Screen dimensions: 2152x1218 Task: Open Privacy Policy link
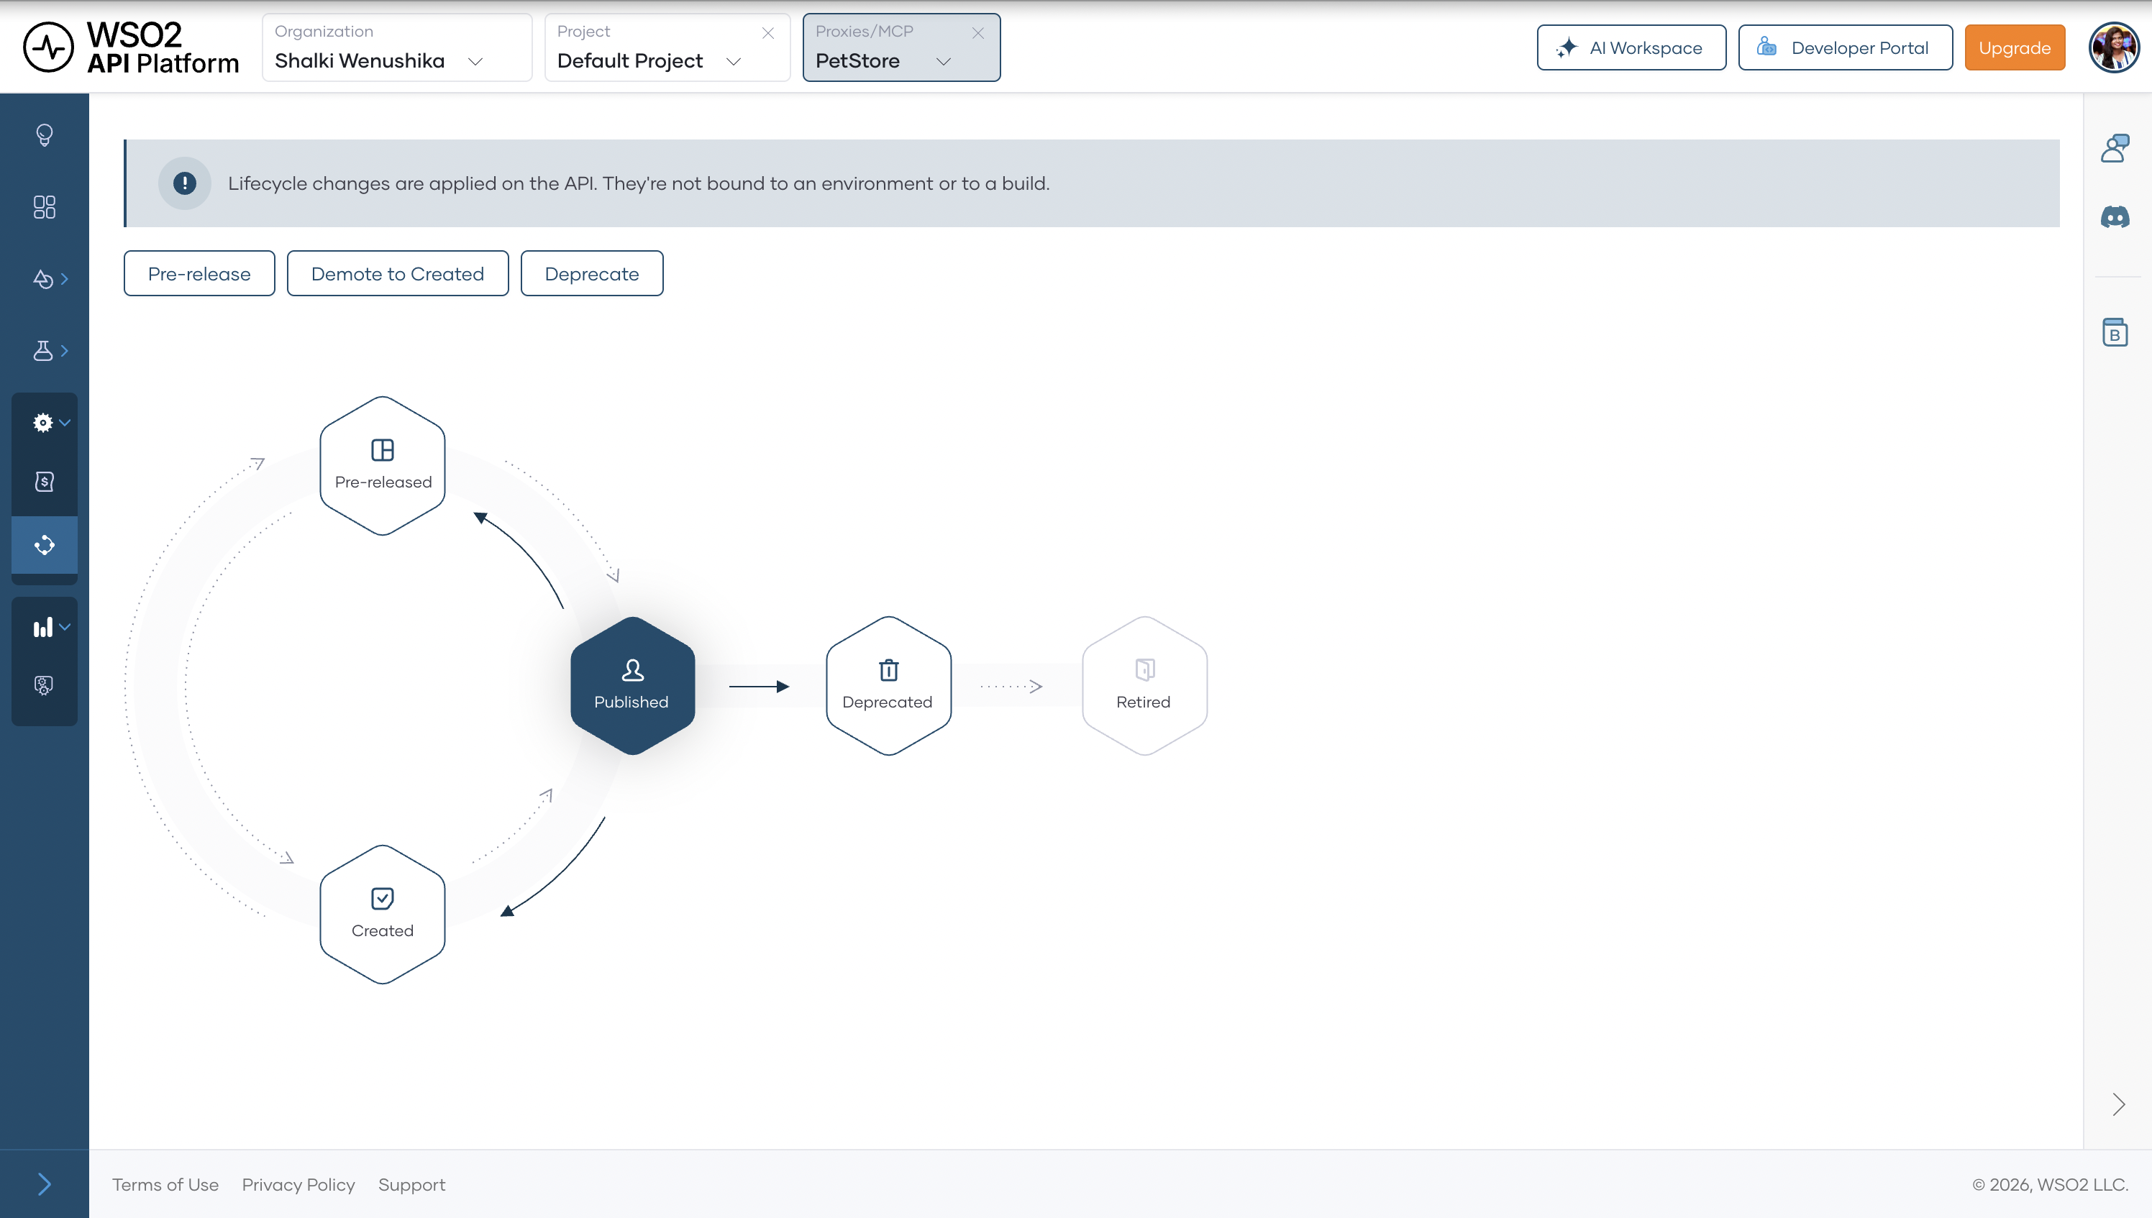pos(298,1184)
